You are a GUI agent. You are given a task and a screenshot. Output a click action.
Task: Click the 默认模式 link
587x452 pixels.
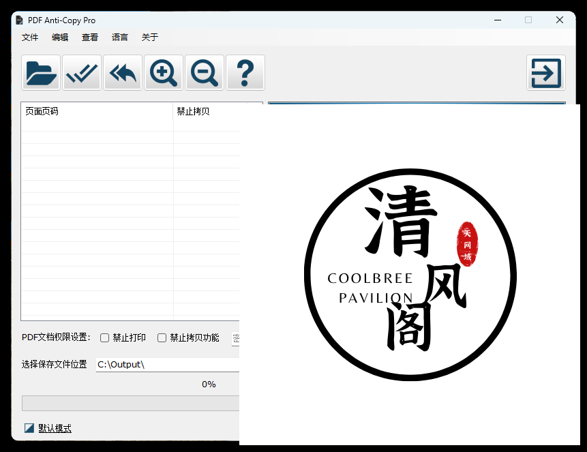coord(55,428)
